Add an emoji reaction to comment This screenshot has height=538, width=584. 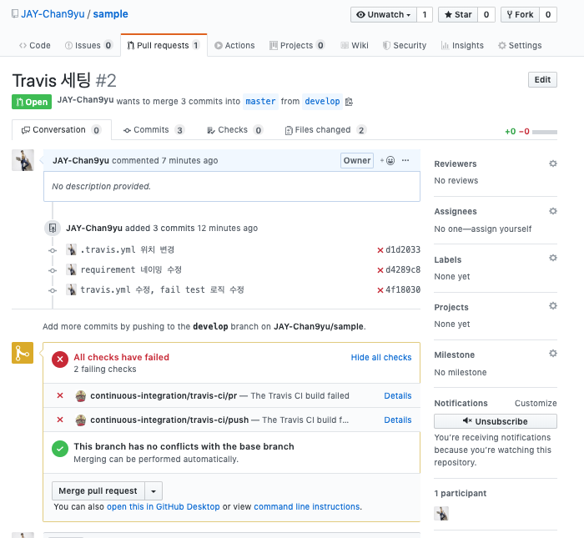[388, 160]
